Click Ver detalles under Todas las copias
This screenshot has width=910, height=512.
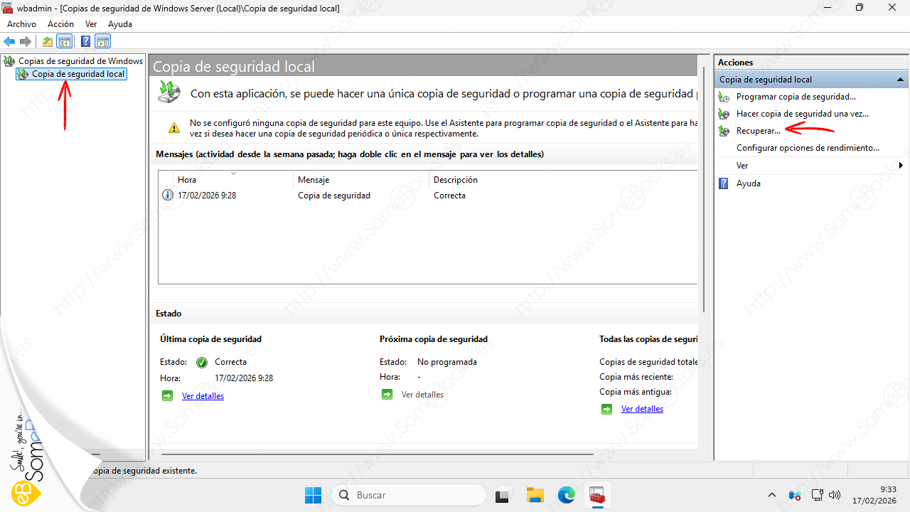pos(642,409)
